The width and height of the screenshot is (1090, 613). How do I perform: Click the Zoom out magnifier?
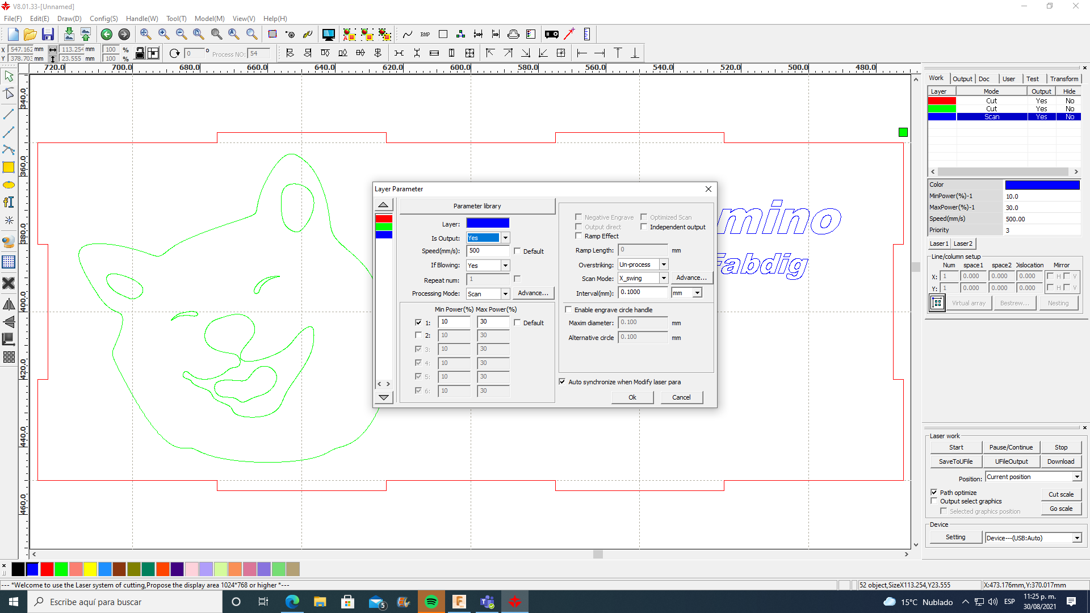(x=181, y=35)
